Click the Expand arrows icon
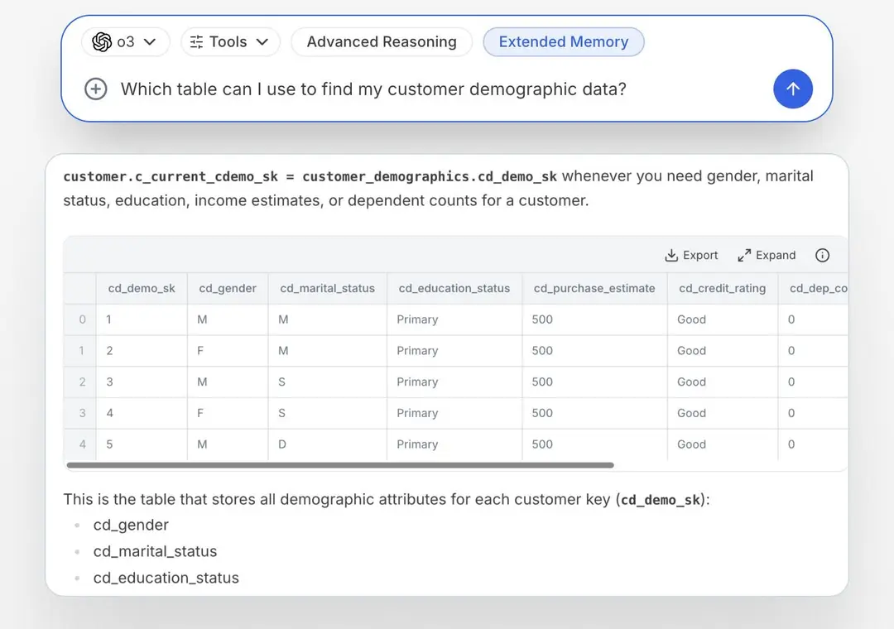894x629 pixels. tap(744, 255)
